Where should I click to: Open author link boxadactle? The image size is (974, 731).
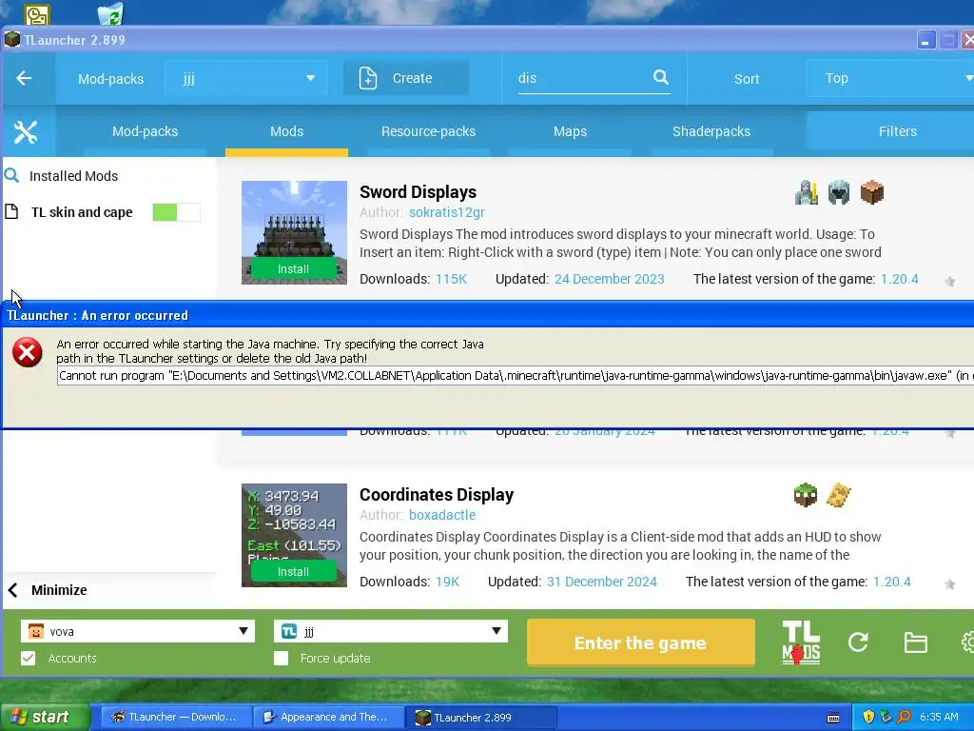point(442,515)
